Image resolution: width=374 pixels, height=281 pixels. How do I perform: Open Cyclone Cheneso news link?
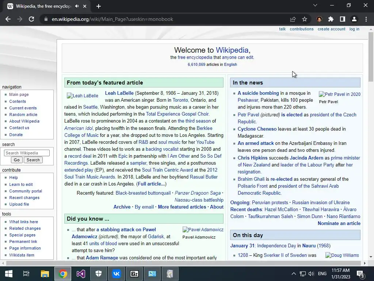pos(257,129)
